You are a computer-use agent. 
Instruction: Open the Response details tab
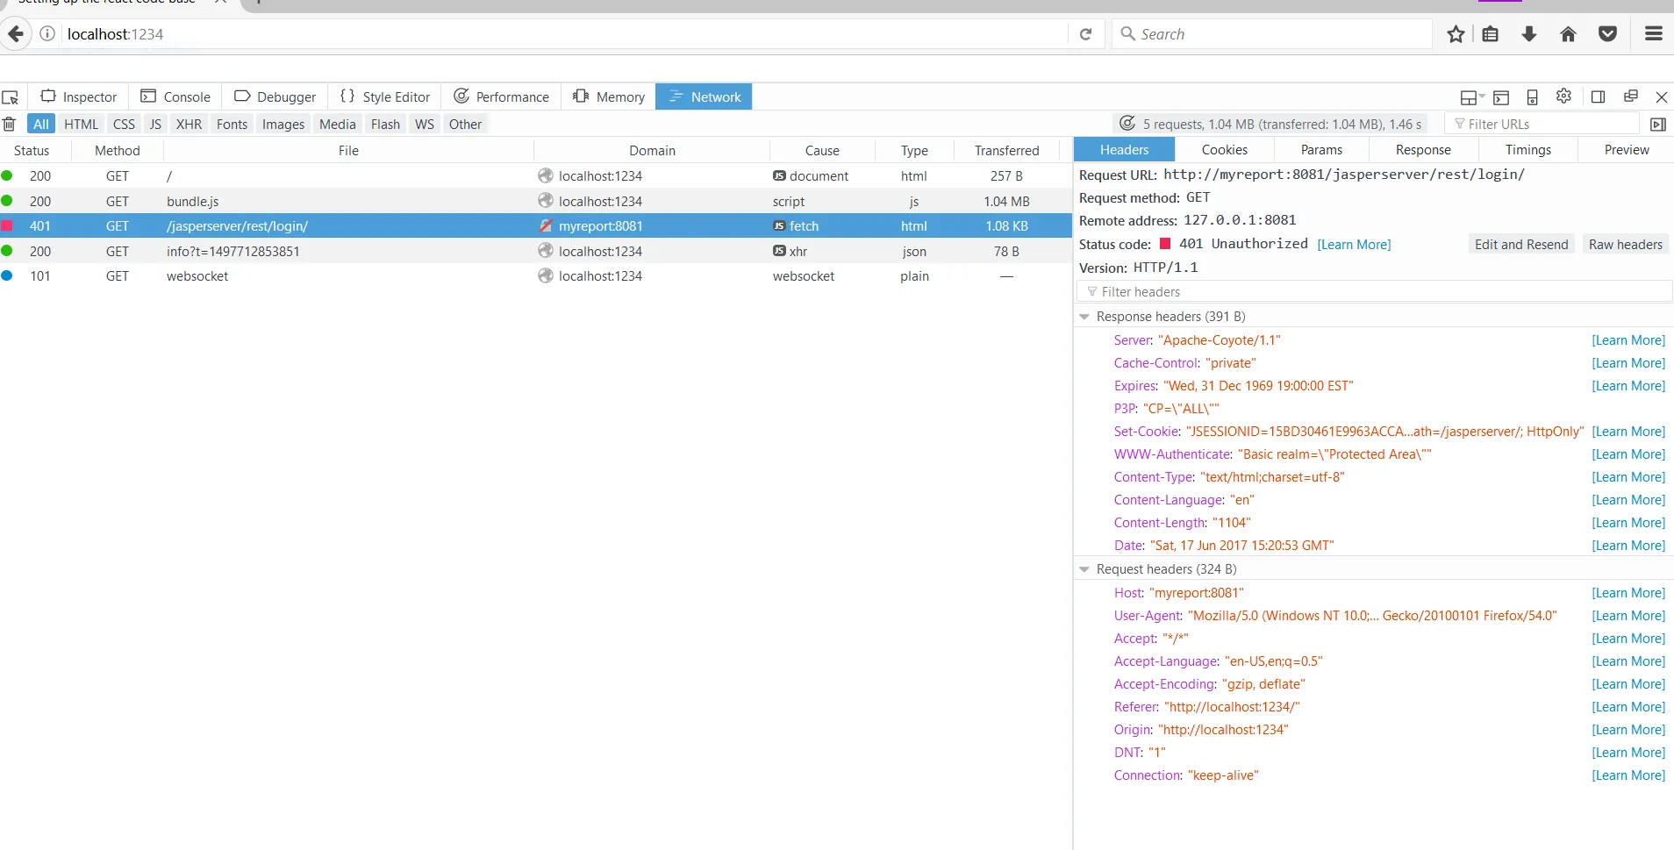click(1422, 150)
